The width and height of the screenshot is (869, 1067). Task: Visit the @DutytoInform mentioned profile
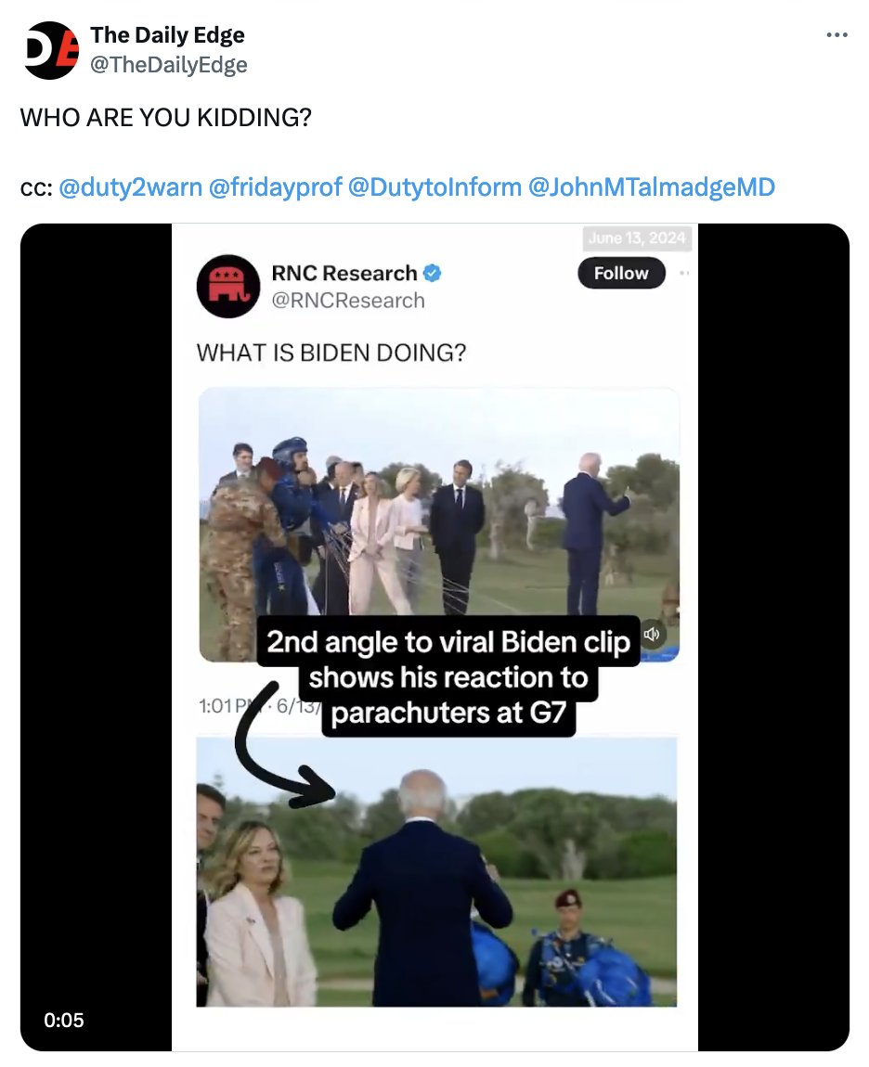434,187
